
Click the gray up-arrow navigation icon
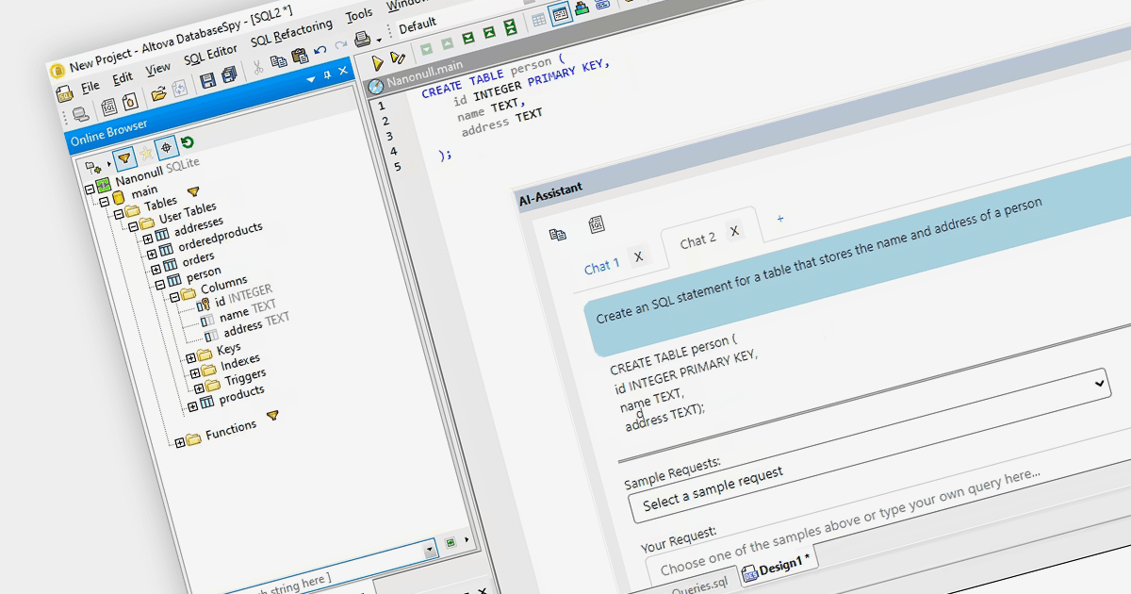(447, 42)
